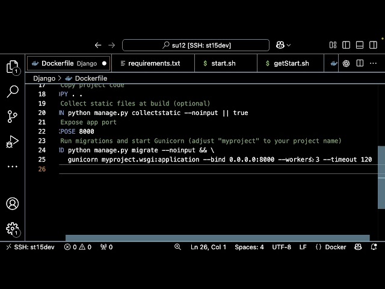
Task: Change indentation via Spaces: 4
Action: pos(249,247)
